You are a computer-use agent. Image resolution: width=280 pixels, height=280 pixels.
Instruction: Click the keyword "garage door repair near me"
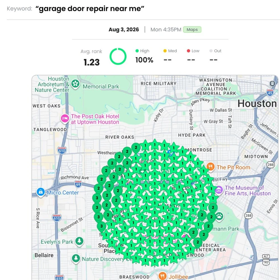(x=90, y=9)
